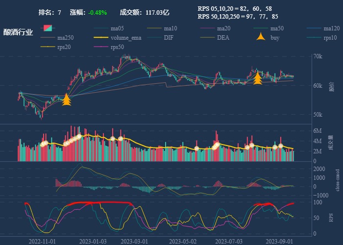Hide the DIF series via its legend

point(168,38)
